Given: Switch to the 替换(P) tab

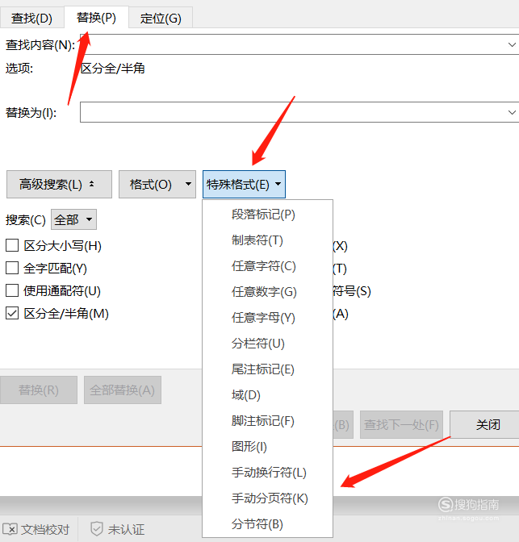Looking at the screenshot, I should pyautogui.click(x=96, y=17).
